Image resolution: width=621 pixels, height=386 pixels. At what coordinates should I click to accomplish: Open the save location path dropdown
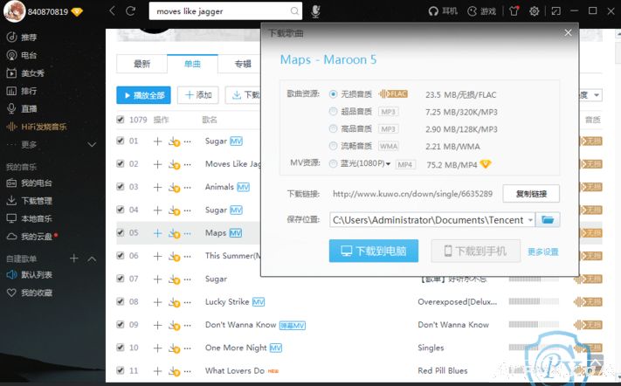[x=529, y=220]
